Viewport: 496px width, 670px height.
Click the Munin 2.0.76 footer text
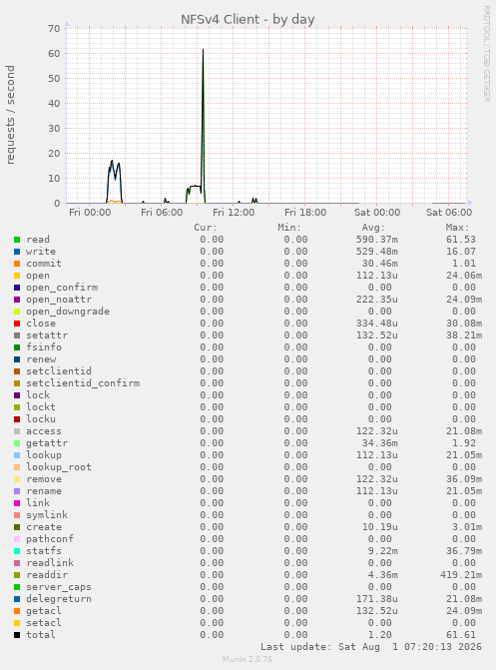coord(248,659)
